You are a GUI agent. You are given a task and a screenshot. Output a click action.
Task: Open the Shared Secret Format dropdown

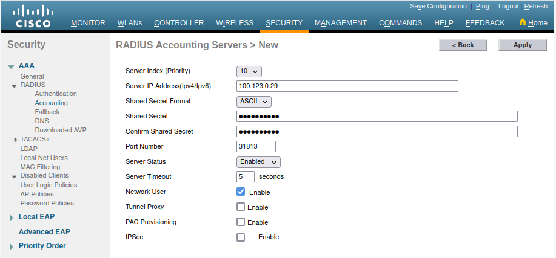click(253, 102)
